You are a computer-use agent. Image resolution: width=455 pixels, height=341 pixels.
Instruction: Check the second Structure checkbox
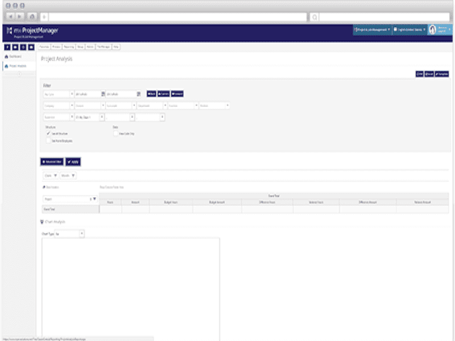pyautogui.click(x=48, y=140)
